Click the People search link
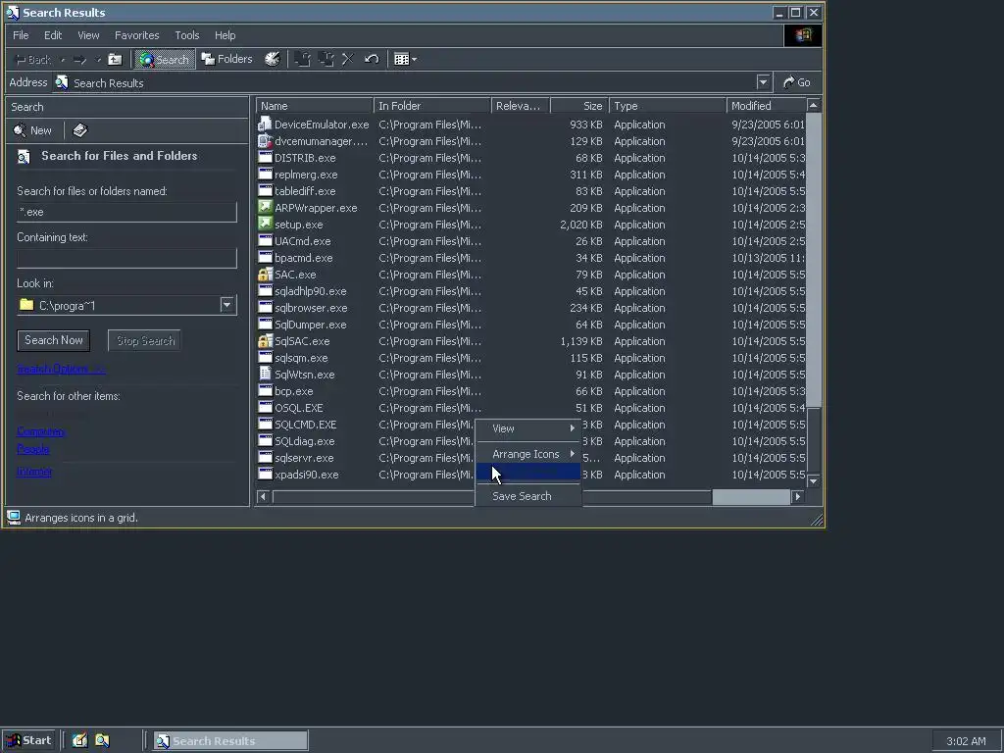This screenshot has height=753, width=1004. (33, 449)
